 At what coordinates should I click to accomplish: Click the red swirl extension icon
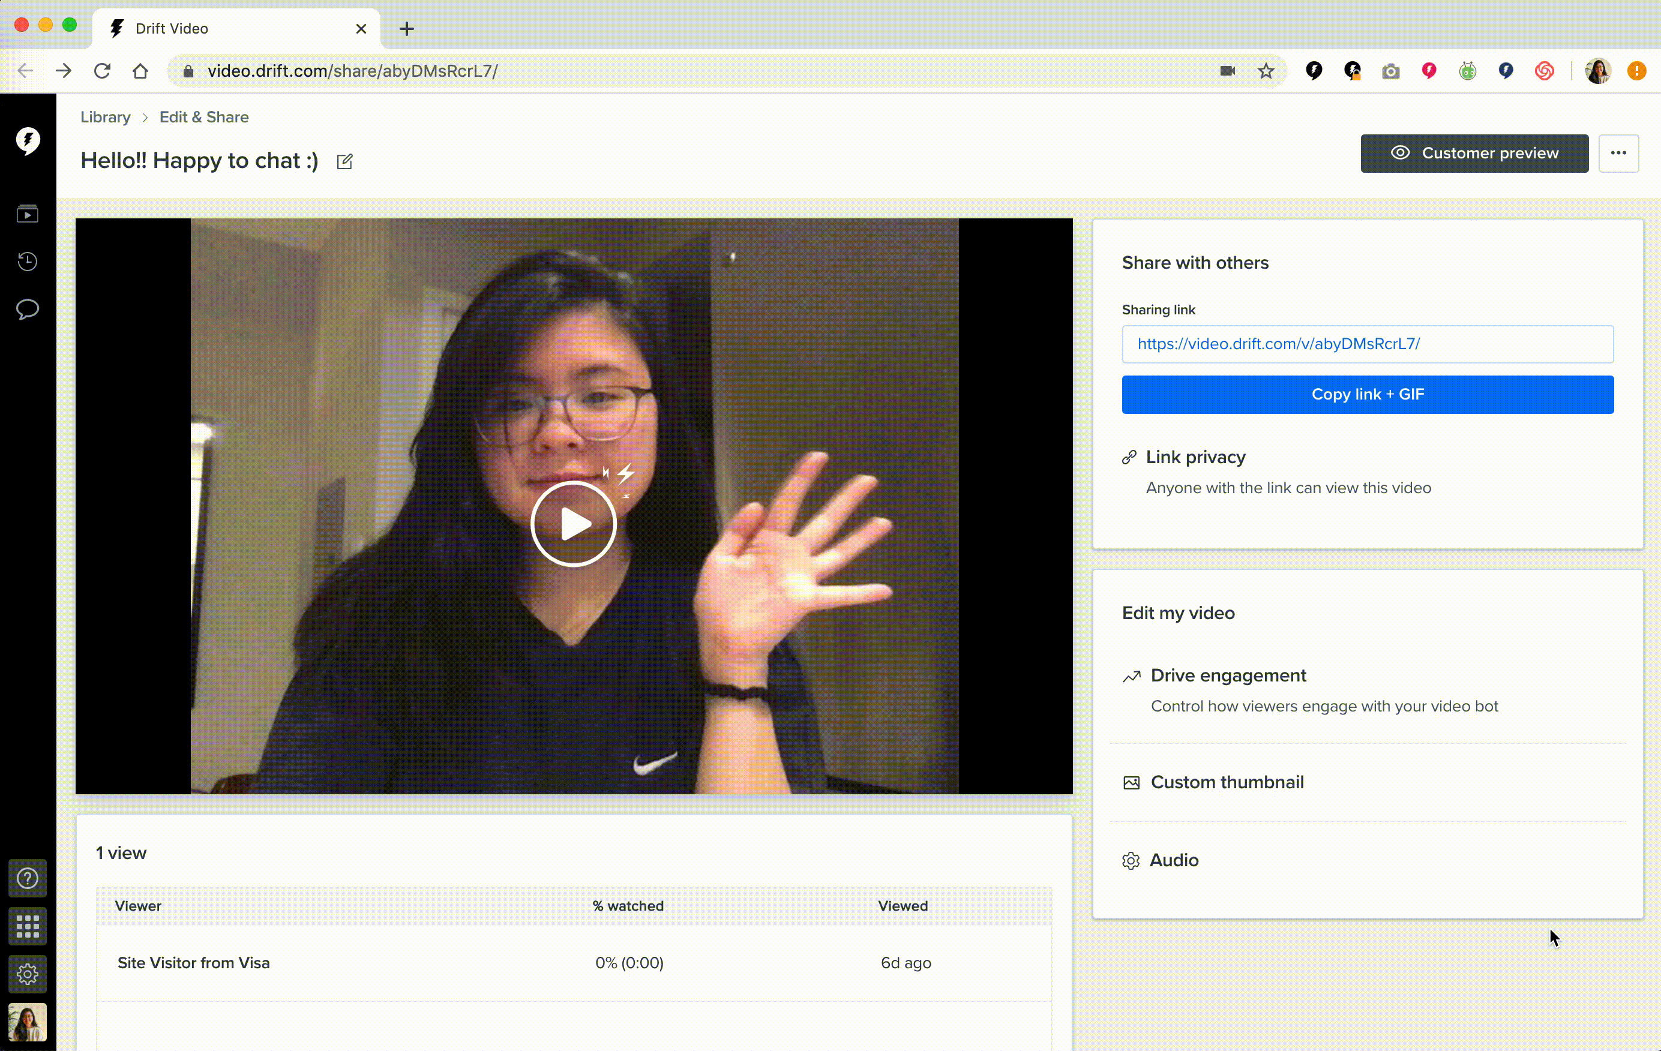click(1545, 70)
